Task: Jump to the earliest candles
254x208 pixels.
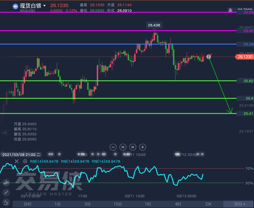Action: pos(123,147)
